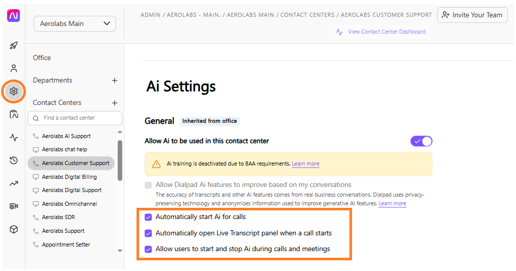
Task: Toggle Allow Ai to be used in this contact center
Action: (x=421, y=141)
